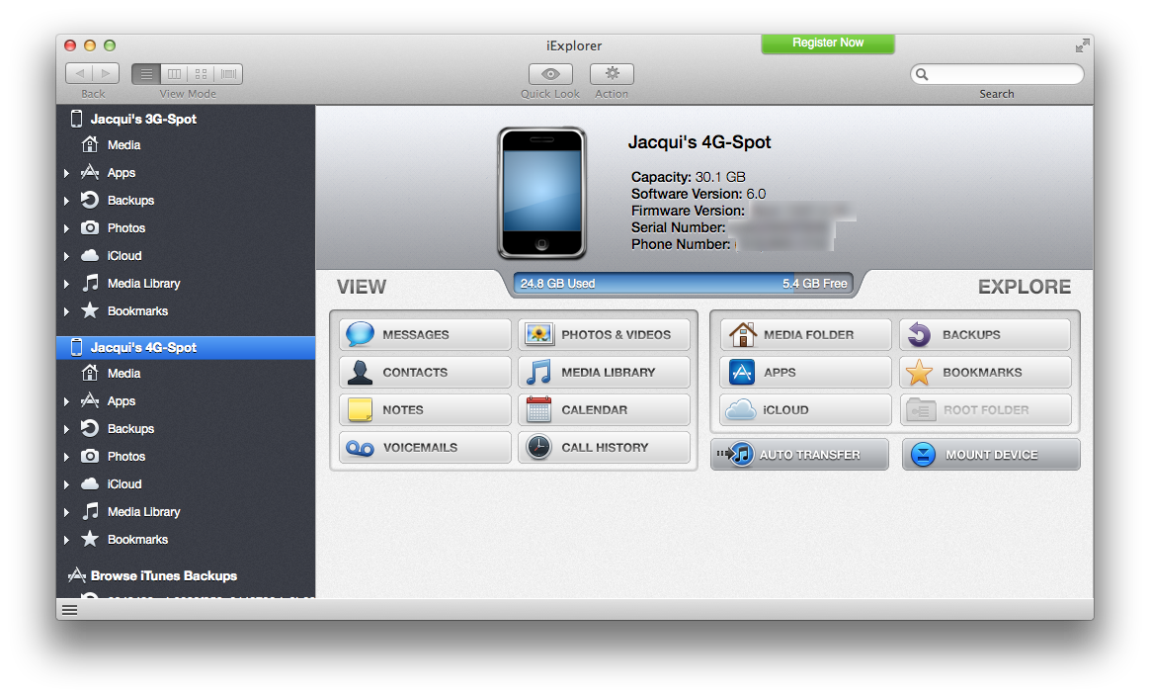Open Call History viewer
1150x698 pixels.
(604, 447)
